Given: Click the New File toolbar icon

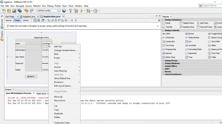Looking at the screenshot, I should 4,11.
